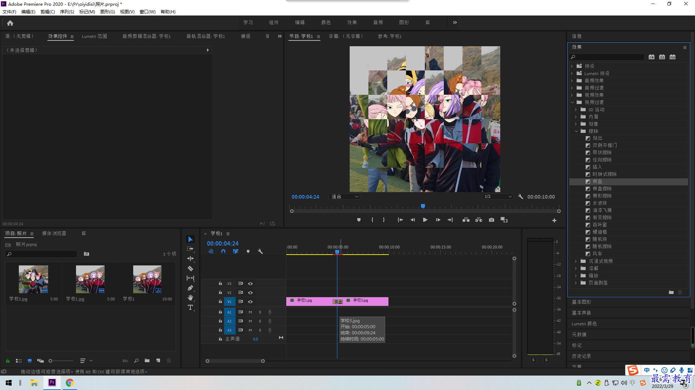Select the Track Select Forward tool
This screenshot has height=390, width=695.
pyautogui.click(x=190, y=249)
